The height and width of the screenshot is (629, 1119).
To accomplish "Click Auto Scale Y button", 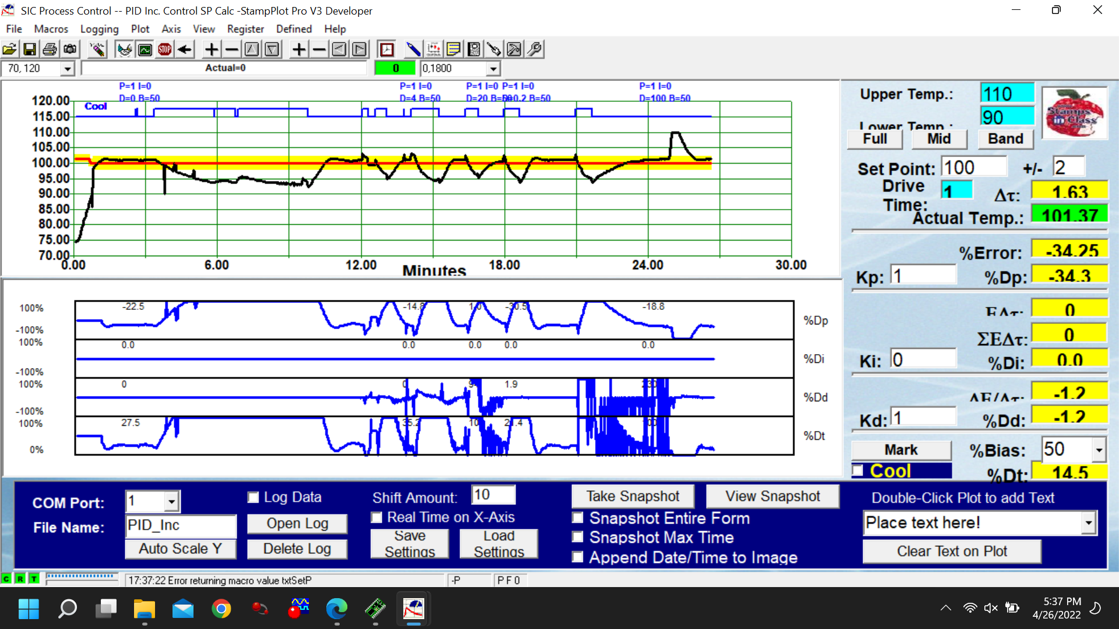I will click(180, 549).
